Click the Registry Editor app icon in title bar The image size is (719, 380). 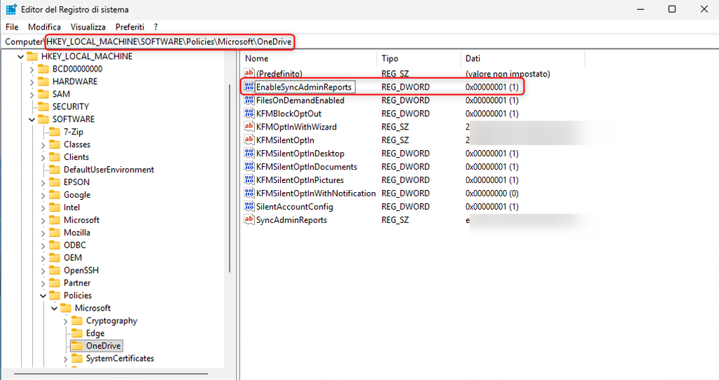pyautogui.click(x=11, y=9)
